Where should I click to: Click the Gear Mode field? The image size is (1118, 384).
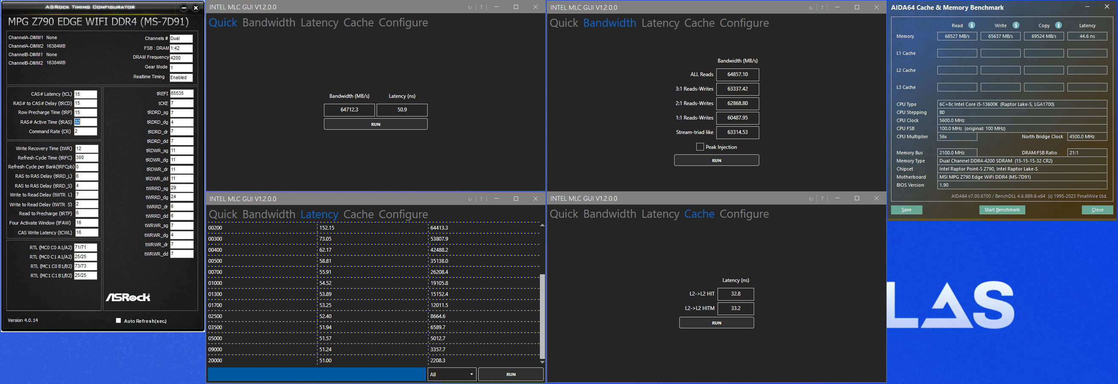(181, 68)
